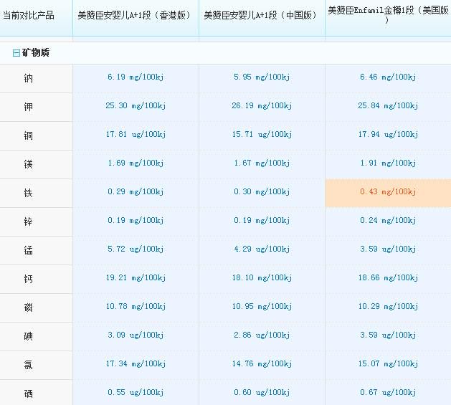Click the 19.21 mg/100kj calcium value
The height and width of the screenshot is (405, 451).
pos(136,278)
